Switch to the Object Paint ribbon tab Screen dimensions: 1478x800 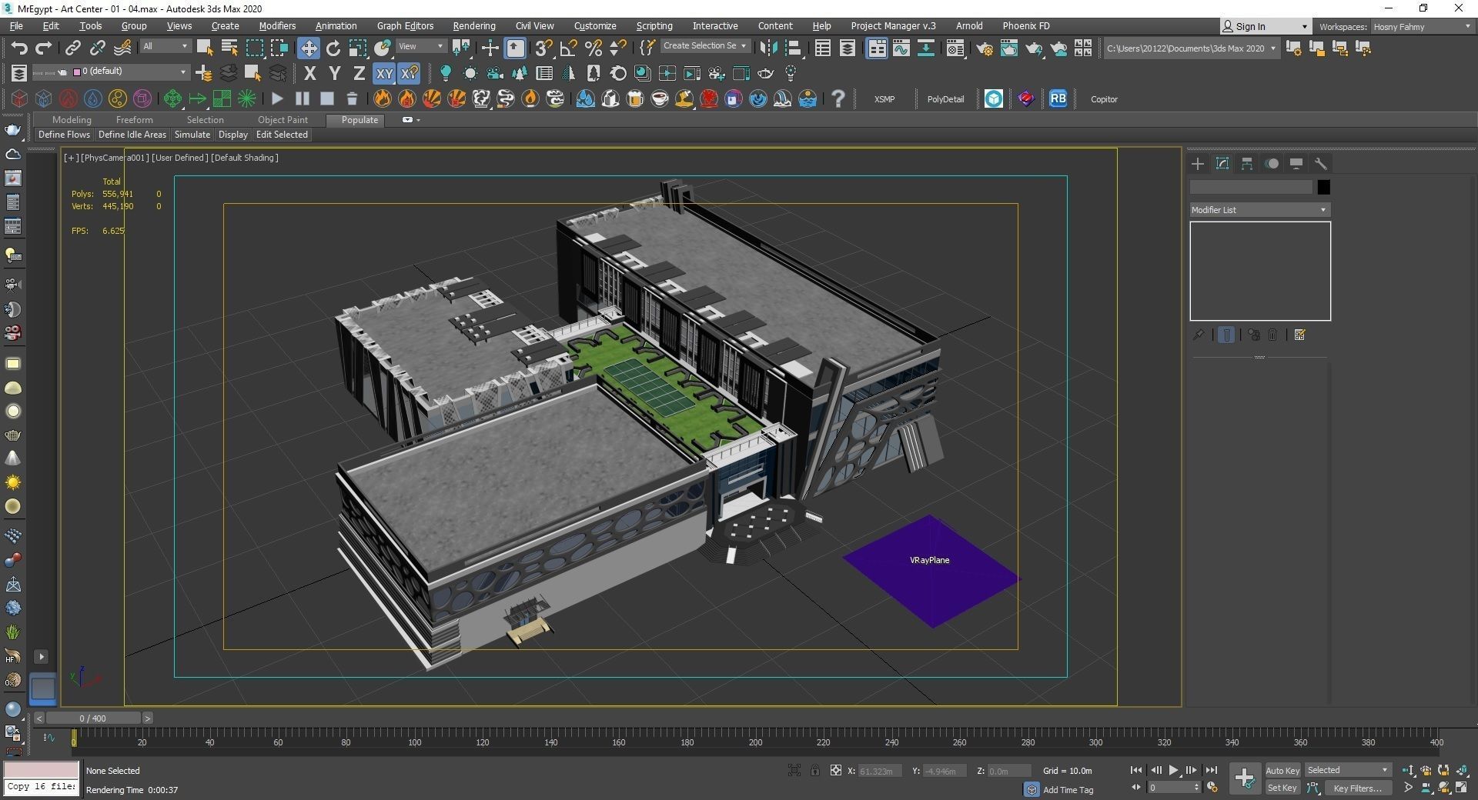283,119
